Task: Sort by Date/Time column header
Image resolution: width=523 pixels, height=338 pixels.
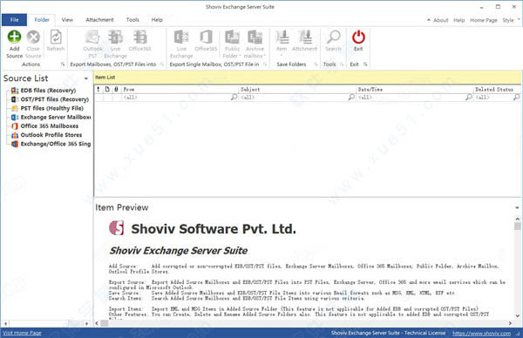Action: click(x=415, y=90)
